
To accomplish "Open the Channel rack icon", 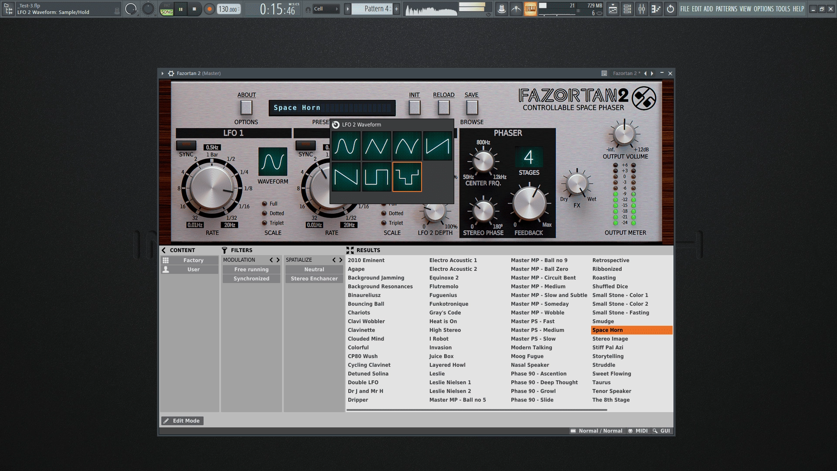I will click(x=627, y=9).
